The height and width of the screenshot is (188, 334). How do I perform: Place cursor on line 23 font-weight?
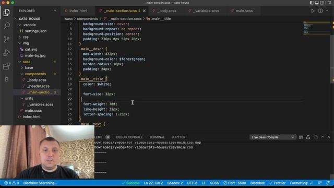click(x=100, y=104)
